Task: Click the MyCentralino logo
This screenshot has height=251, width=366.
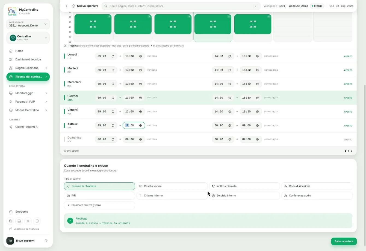Action: pos(12,11)
